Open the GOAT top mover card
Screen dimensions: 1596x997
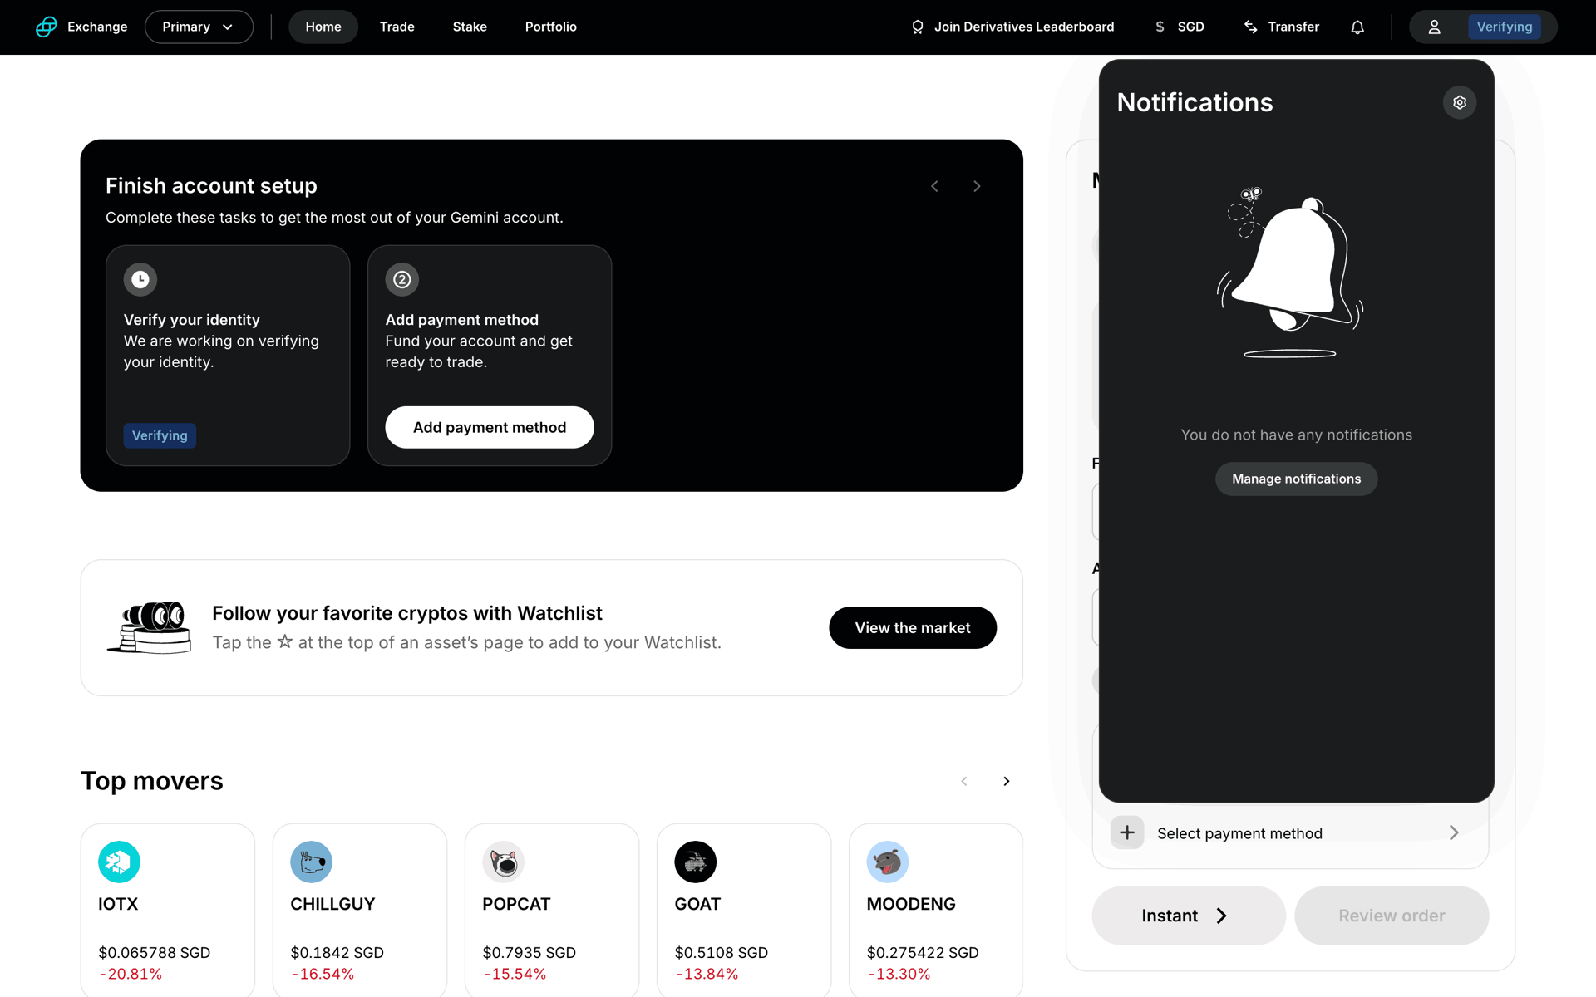(744, 910)
